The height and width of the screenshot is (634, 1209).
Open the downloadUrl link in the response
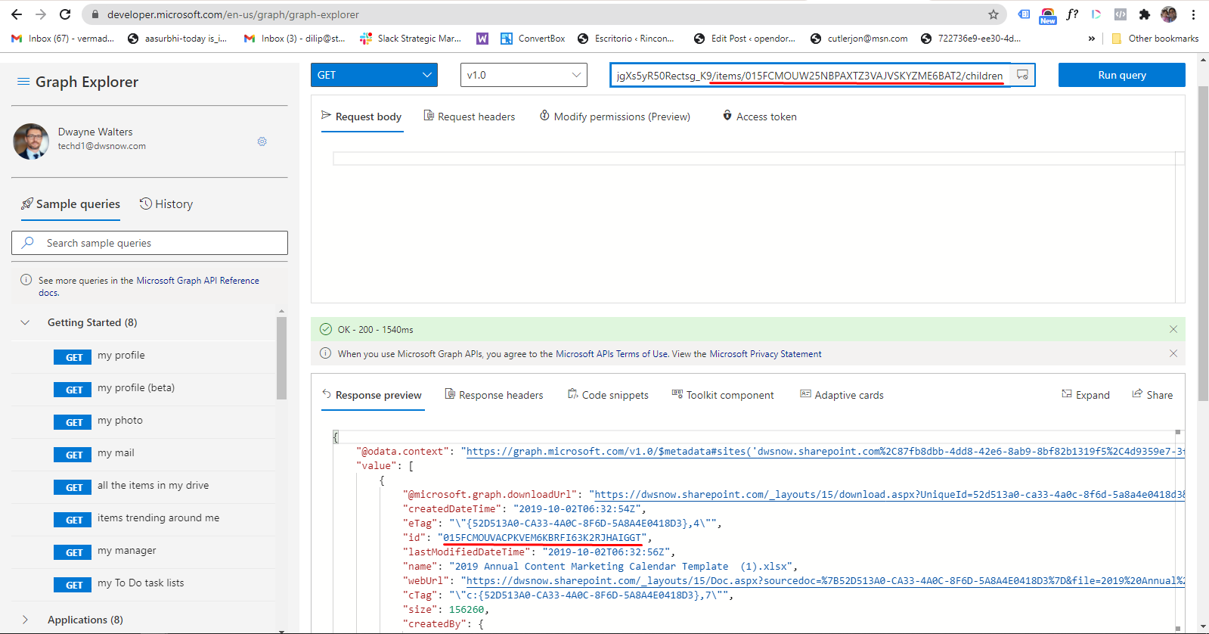coord(890,495)
